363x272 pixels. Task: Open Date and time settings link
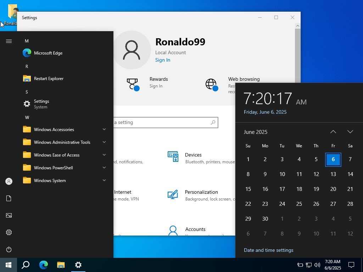(269, 250)
